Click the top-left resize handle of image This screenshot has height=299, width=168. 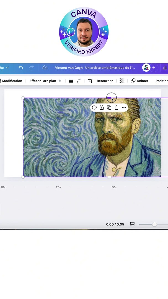tap(23, 98)
